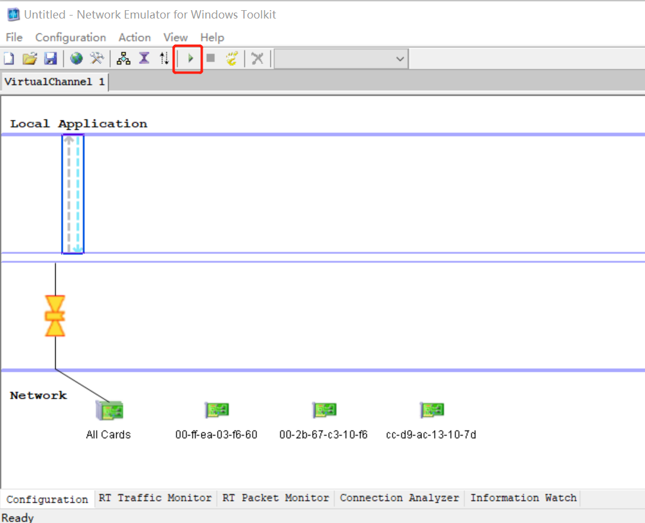
Task: Click the up-down arrows toolbar icon
Action: click(164, 58)
